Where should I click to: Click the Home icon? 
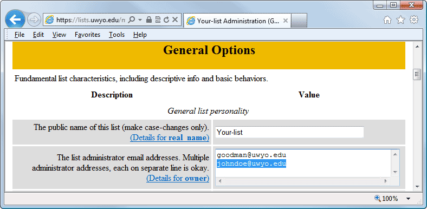pos(387,19)
